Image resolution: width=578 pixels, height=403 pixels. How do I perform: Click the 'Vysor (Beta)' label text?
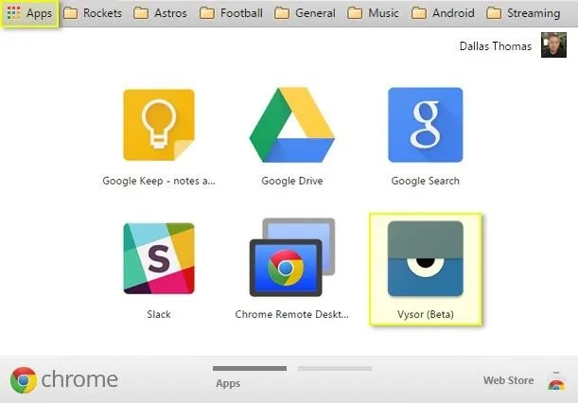[x=426, y=314]
